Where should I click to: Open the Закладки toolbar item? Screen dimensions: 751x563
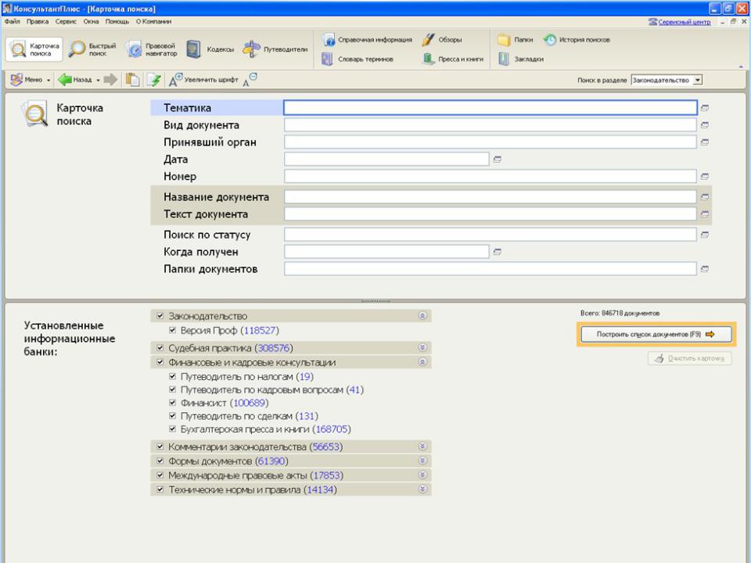point(521,59)
